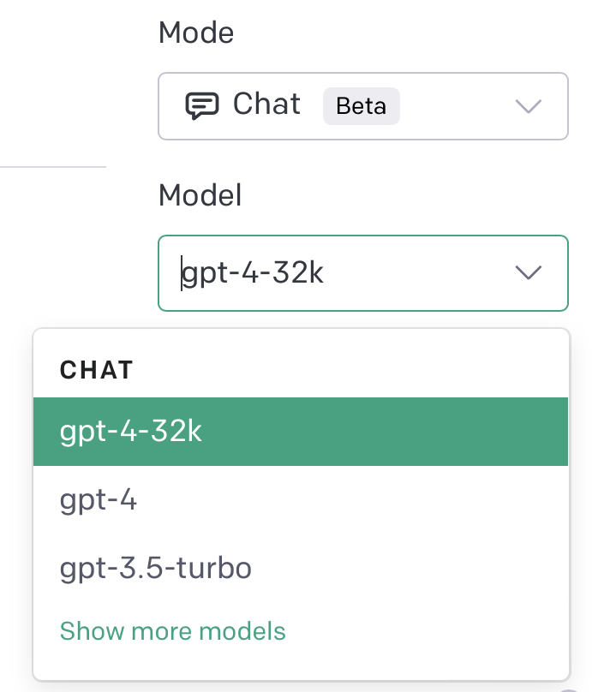Click the Model label text
Viewport: 598px width, 692px height.
click(x=200, y=195)
